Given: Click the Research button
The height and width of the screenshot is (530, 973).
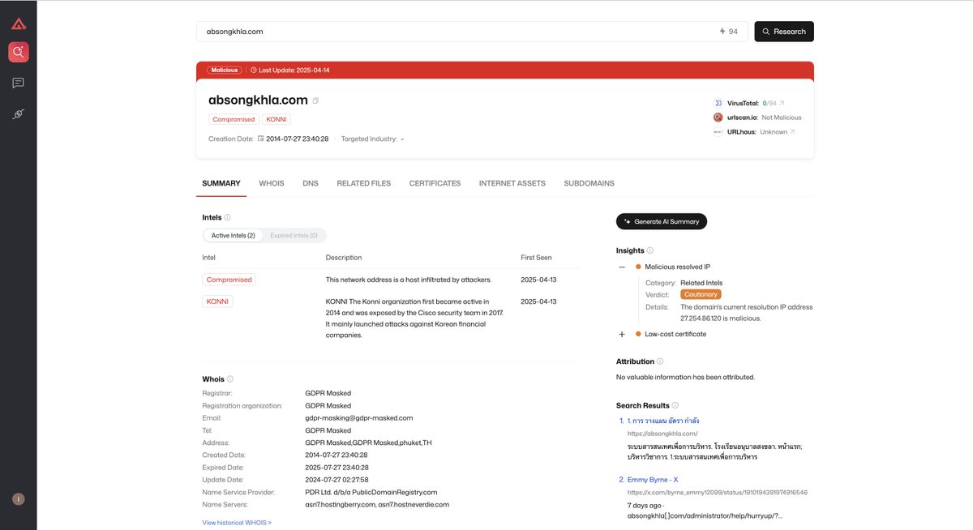Looking at the screenshot, I should coord(784,32).
